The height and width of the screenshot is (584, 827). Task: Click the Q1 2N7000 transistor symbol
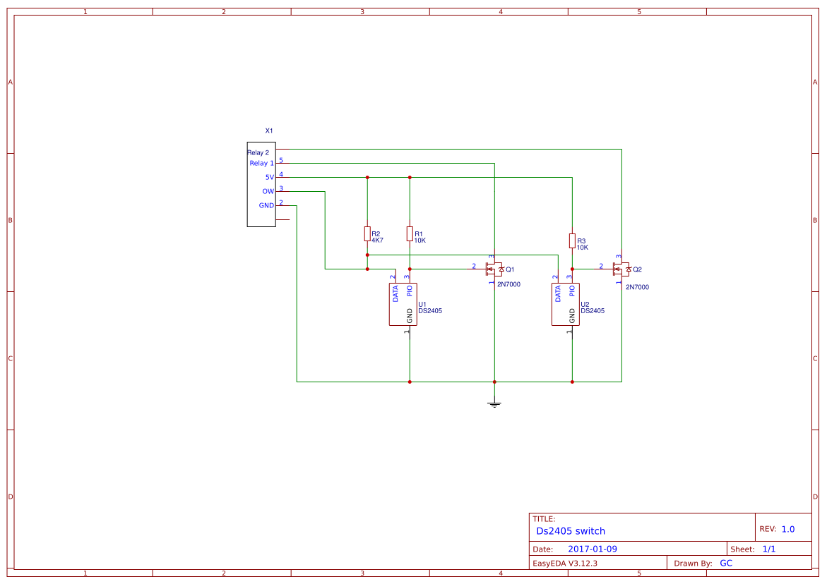pyautogui.click(x=494, y=268)
